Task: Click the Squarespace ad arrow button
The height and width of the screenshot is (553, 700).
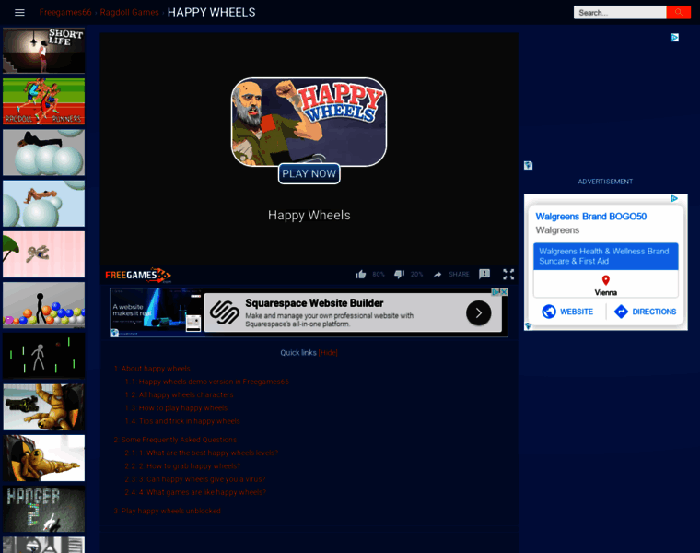Action: [479, 313]
